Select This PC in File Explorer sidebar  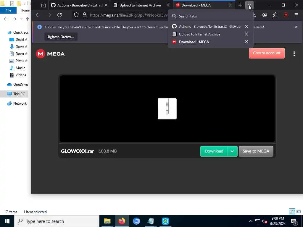[16, 94]
